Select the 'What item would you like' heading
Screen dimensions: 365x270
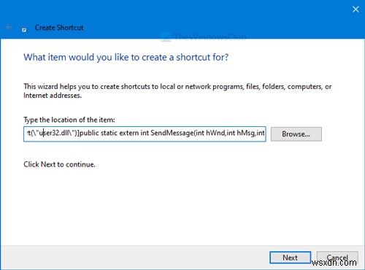click(x=126, y=58)
